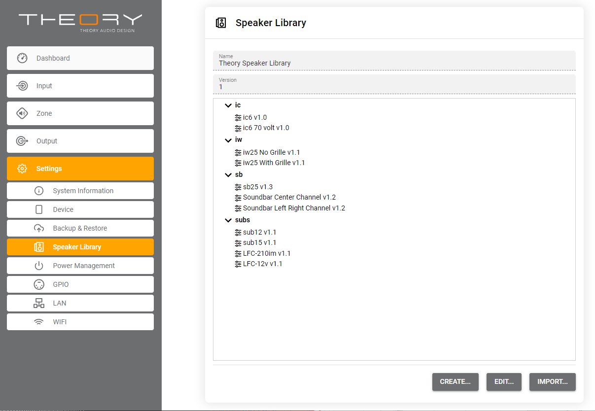
Task: Select sb25 v1.3 entry
Action: click(258, 187)
